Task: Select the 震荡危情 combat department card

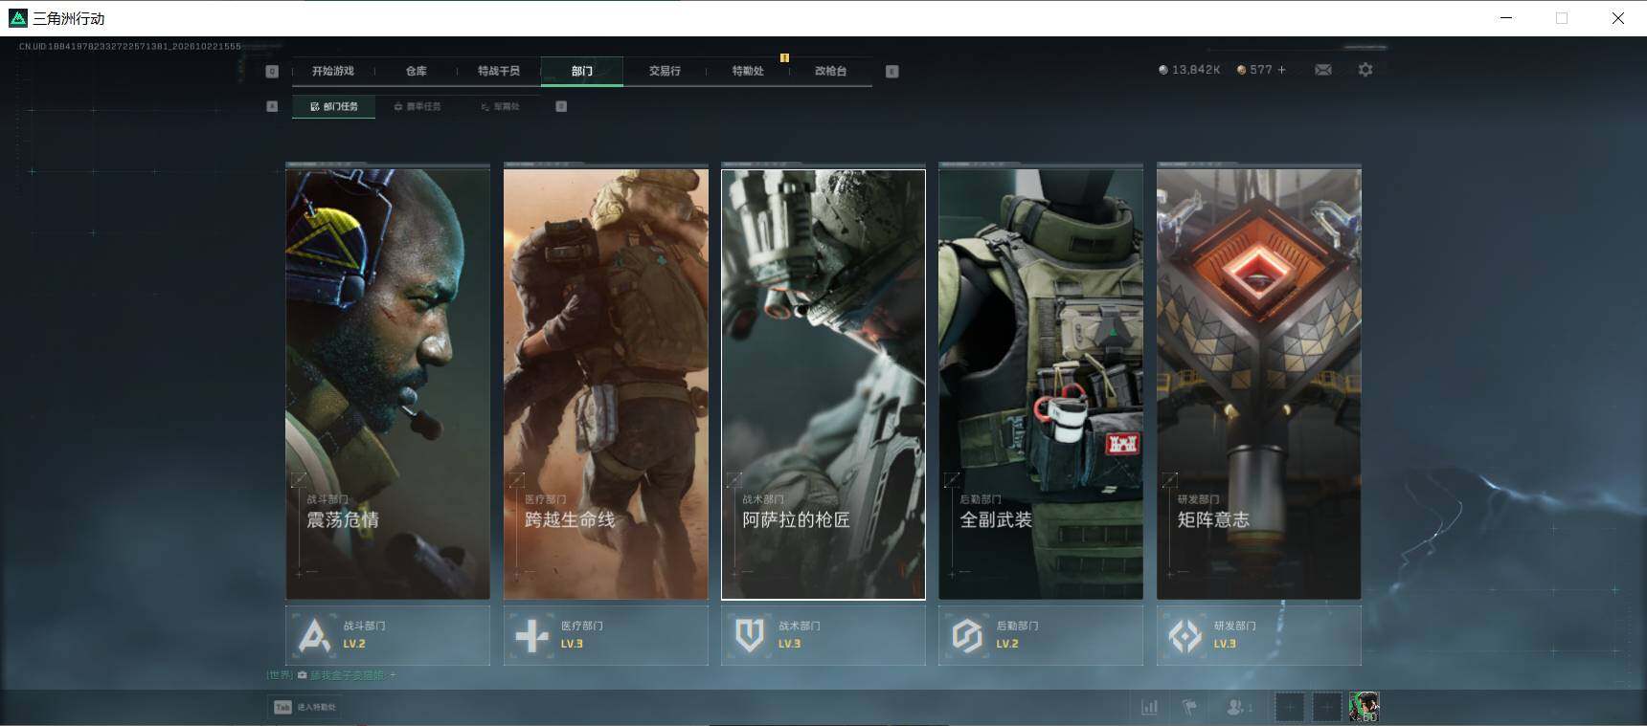Action: click(x=388, y=385)
